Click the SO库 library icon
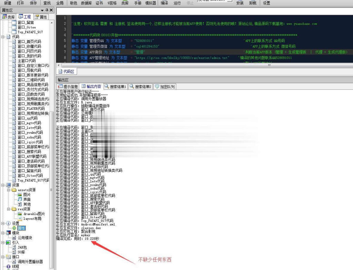Image resolution: width=353 pixels, height=270 pixels. tap(14, 252)
